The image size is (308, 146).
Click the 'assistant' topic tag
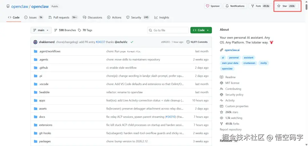(x=248, y=58)
